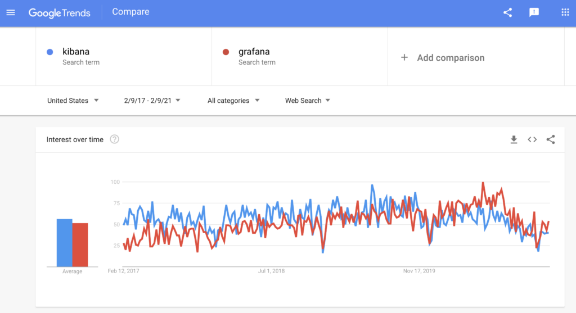Click the blue kibana average bar

[64, 243]
